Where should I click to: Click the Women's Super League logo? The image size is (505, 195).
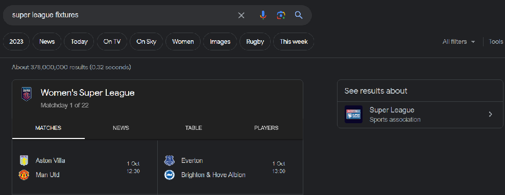click(27, 94)
